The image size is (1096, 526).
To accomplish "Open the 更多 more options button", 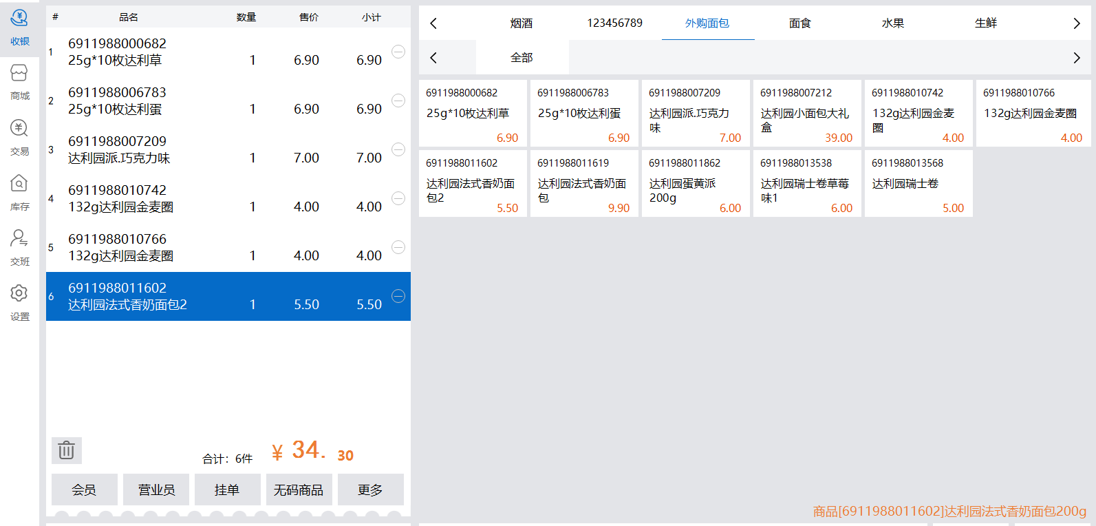I will tap(371, 490).
